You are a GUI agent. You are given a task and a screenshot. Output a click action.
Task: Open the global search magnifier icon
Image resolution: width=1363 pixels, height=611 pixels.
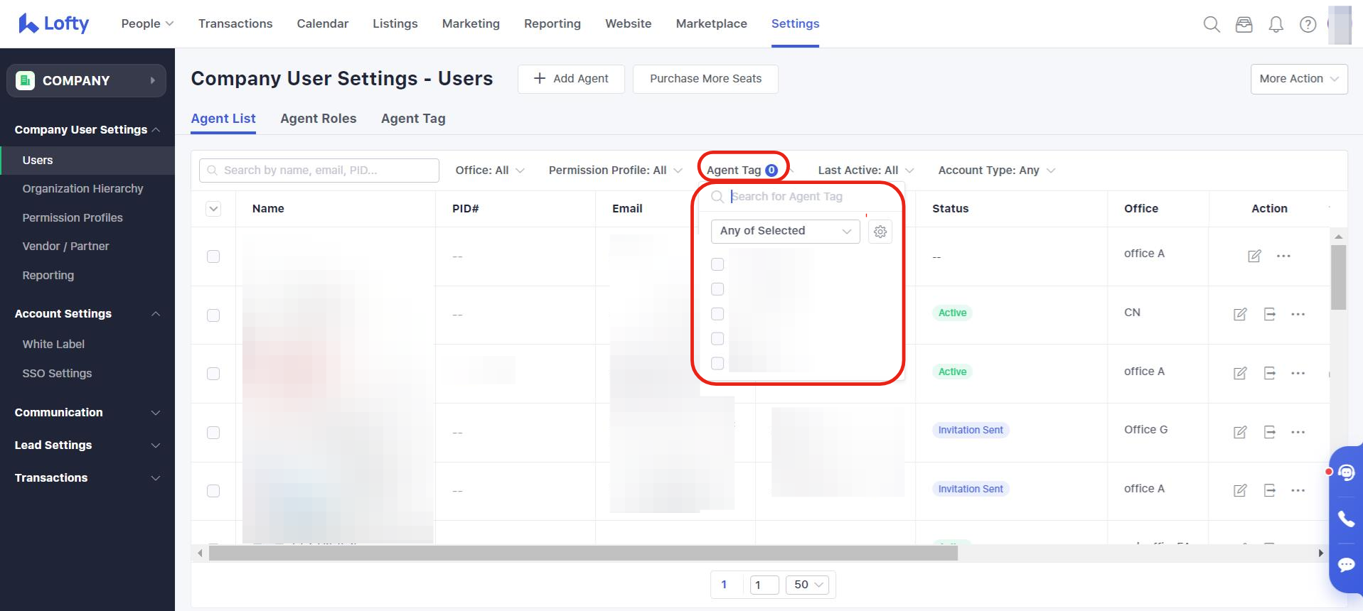[1212, 25]
